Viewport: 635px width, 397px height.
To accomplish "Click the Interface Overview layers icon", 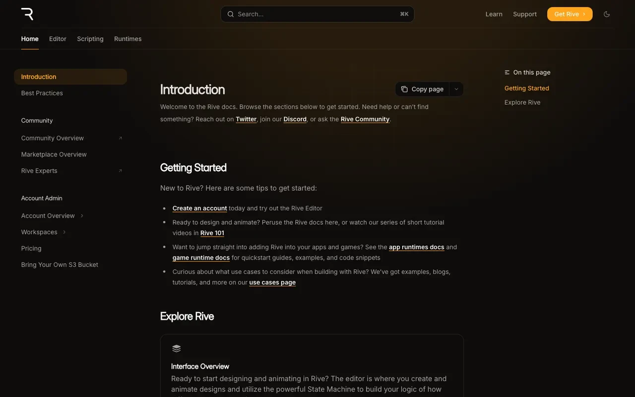I will coord(176,348).
